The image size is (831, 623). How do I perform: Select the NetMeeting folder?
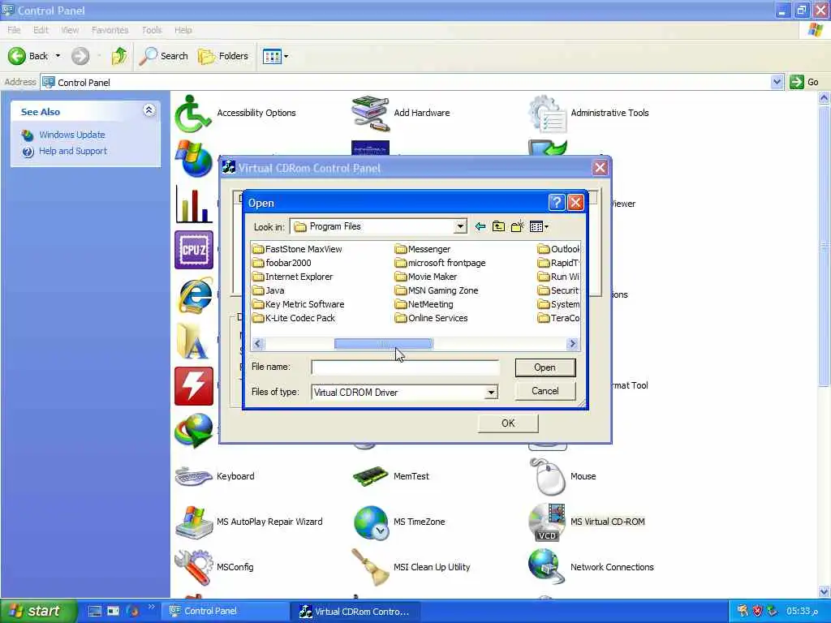click(424, 304)
